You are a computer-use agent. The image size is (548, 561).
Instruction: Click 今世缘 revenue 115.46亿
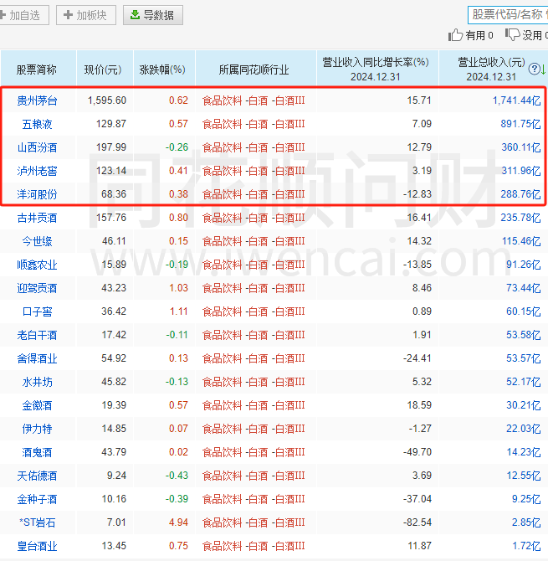[x=521, y=241]
